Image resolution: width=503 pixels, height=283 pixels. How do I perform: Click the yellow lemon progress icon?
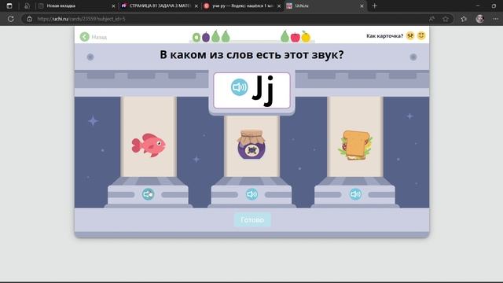pos(306,37)
